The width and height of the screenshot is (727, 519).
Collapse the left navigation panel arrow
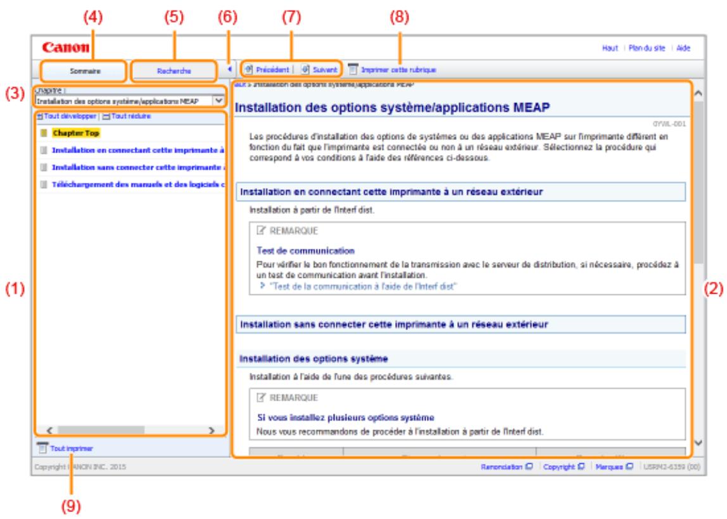coord(229,69)
